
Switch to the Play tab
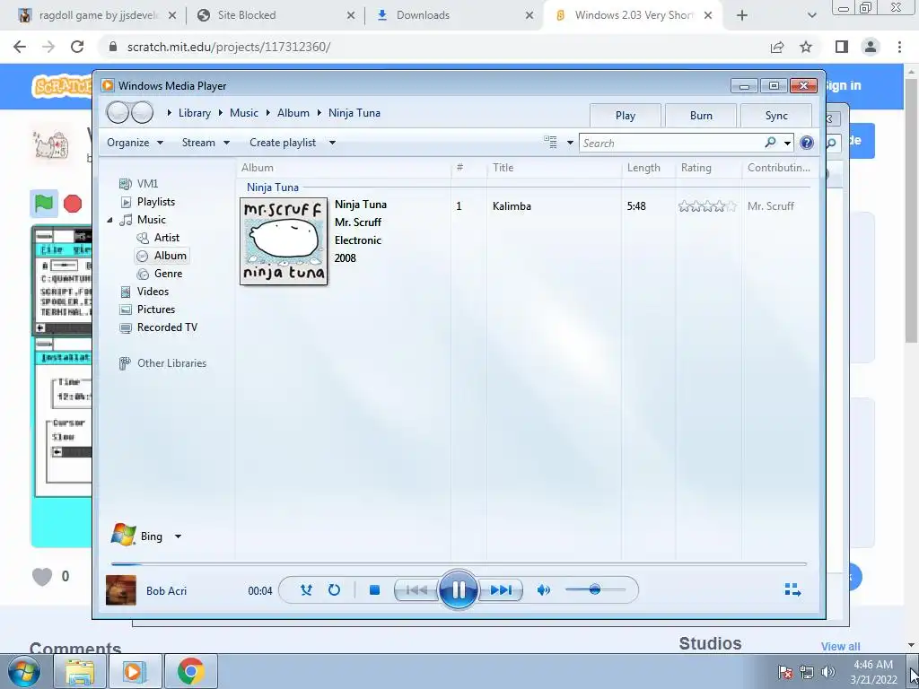(x=626, y=116)
